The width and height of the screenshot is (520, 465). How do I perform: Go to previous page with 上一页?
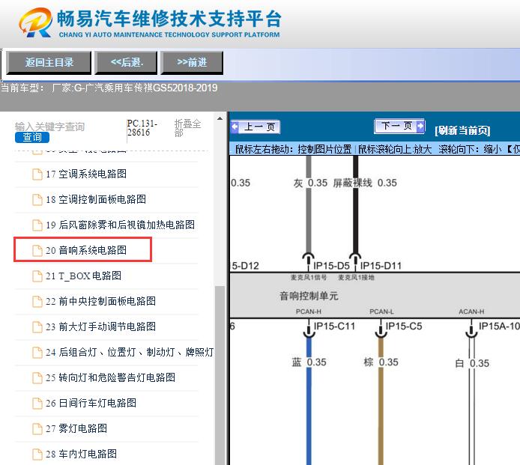pos(256,127)
